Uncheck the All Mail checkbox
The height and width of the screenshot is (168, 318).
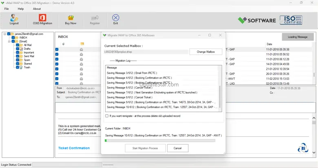pyautogui.click(x=18, y=45)
